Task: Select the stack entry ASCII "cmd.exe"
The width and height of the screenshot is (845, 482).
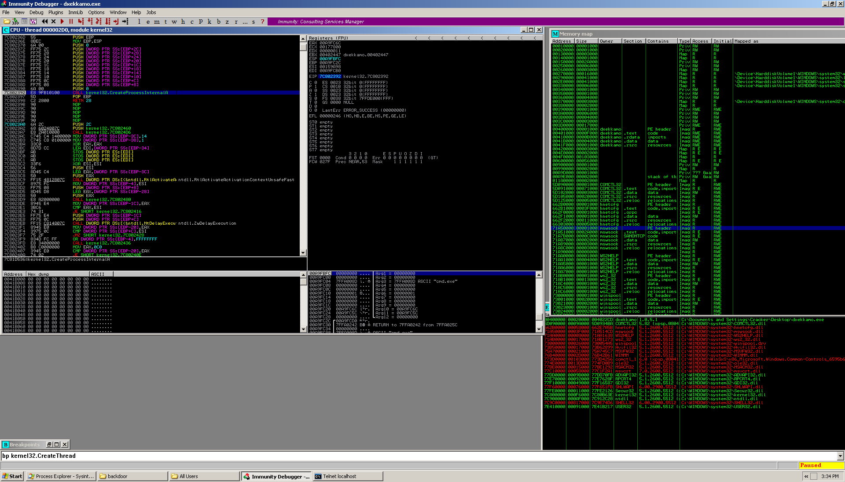Action: (422, 281)
